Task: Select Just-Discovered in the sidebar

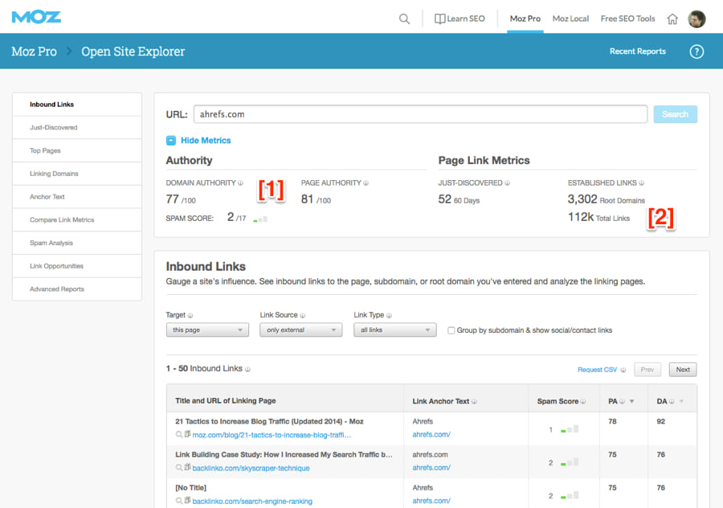Action: coord(77,128)
